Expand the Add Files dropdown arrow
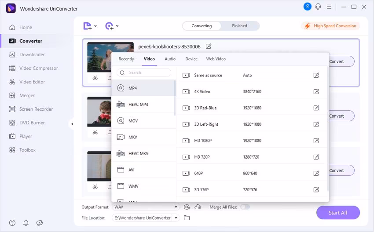The image size is (374, 232). (95, 26)
